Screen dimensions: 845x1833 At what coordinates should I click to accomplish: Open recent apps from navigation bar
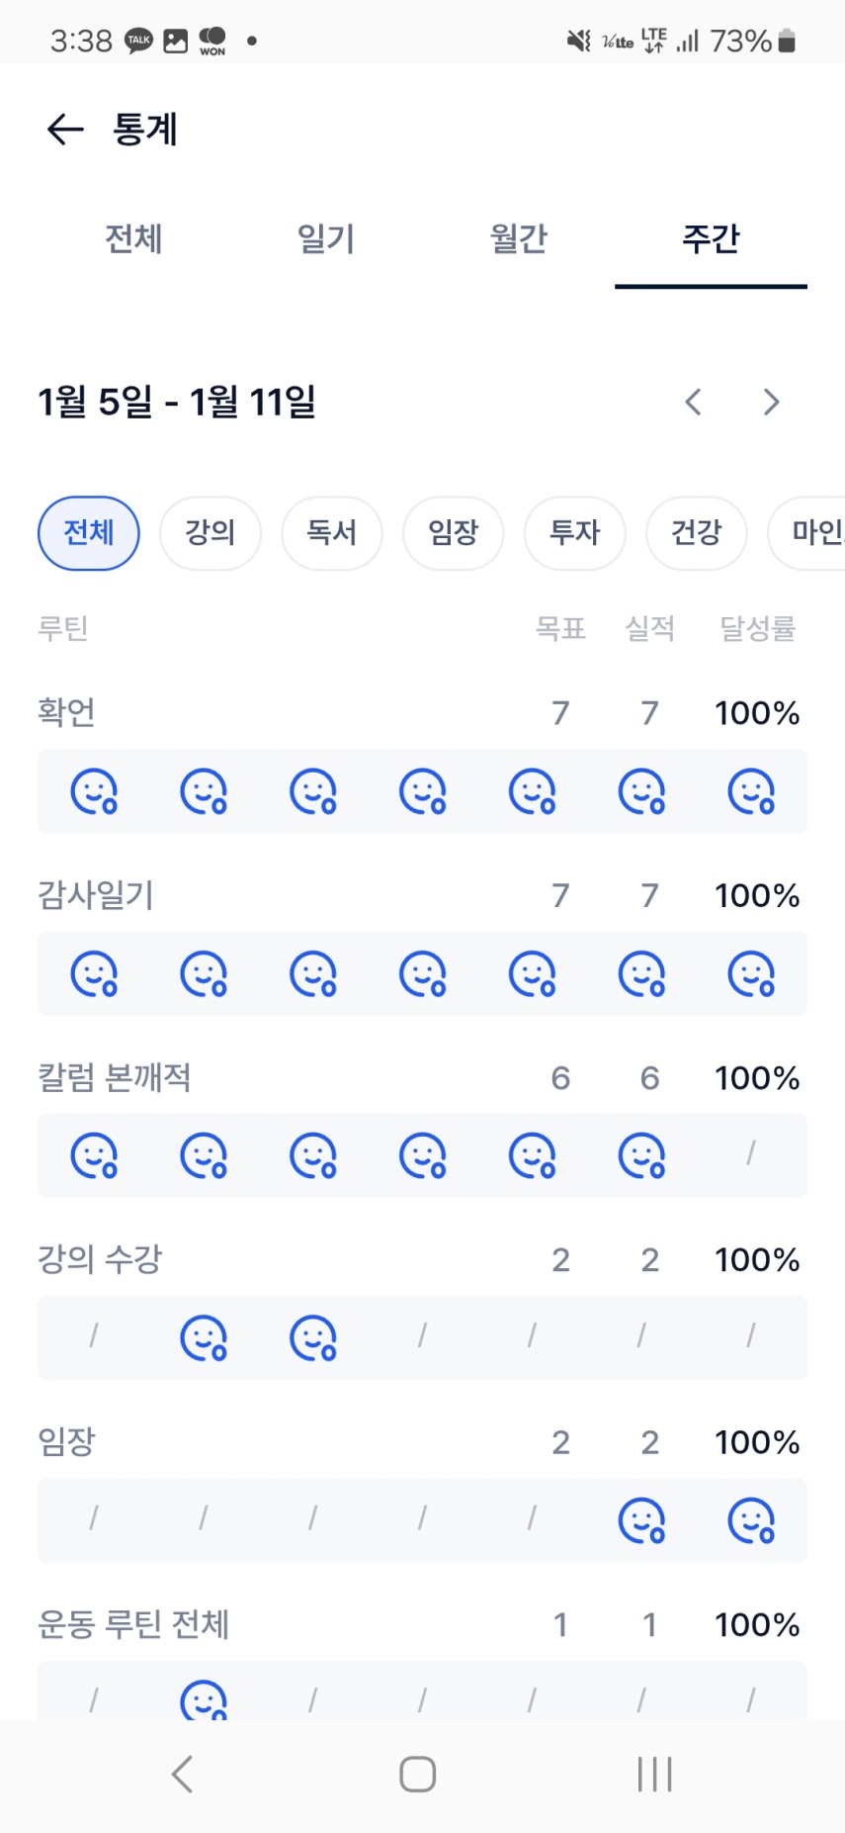[x=654, y=1774]
